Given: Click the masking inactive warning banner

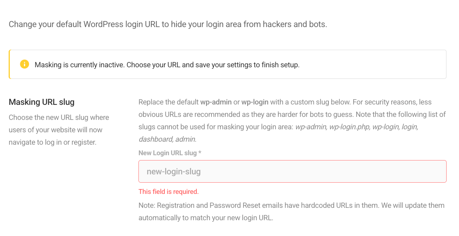Looking at the screenshot, I should tap(227, 64).
